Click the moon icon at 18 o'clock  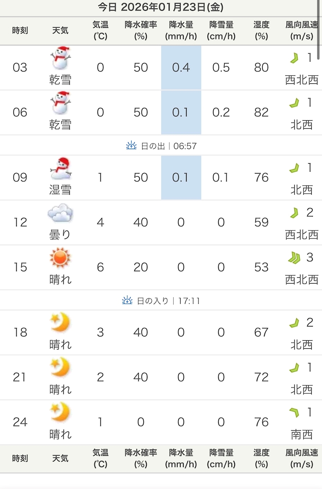point(61,323)
